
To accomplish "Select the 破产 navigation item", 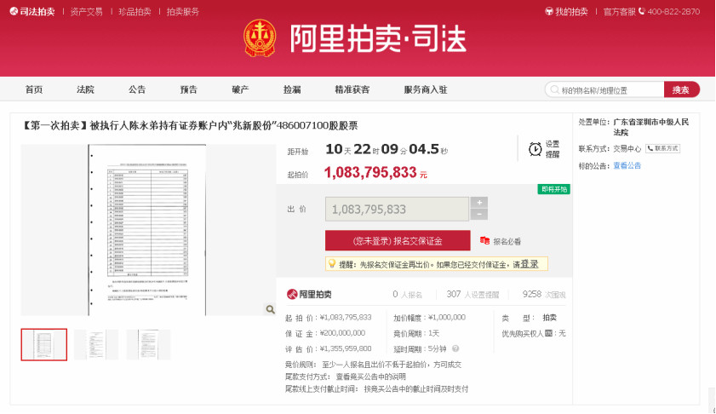I will [240, 89].
